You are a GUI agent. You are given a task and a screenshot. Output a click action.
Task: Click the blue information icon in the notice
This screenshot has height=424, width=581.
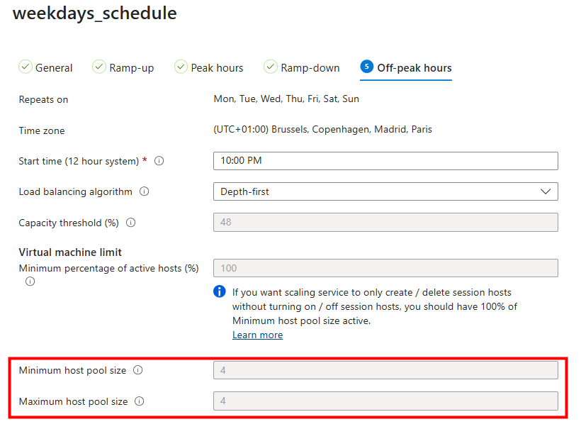220,291
